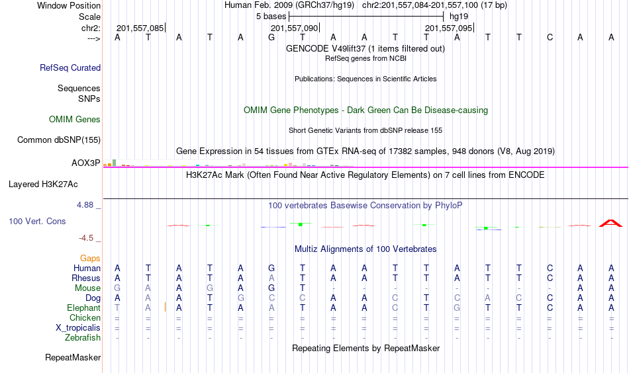This screenshot has height=373, width=629.
Task: Select the Human alignment row label
Action: point(87,268)
